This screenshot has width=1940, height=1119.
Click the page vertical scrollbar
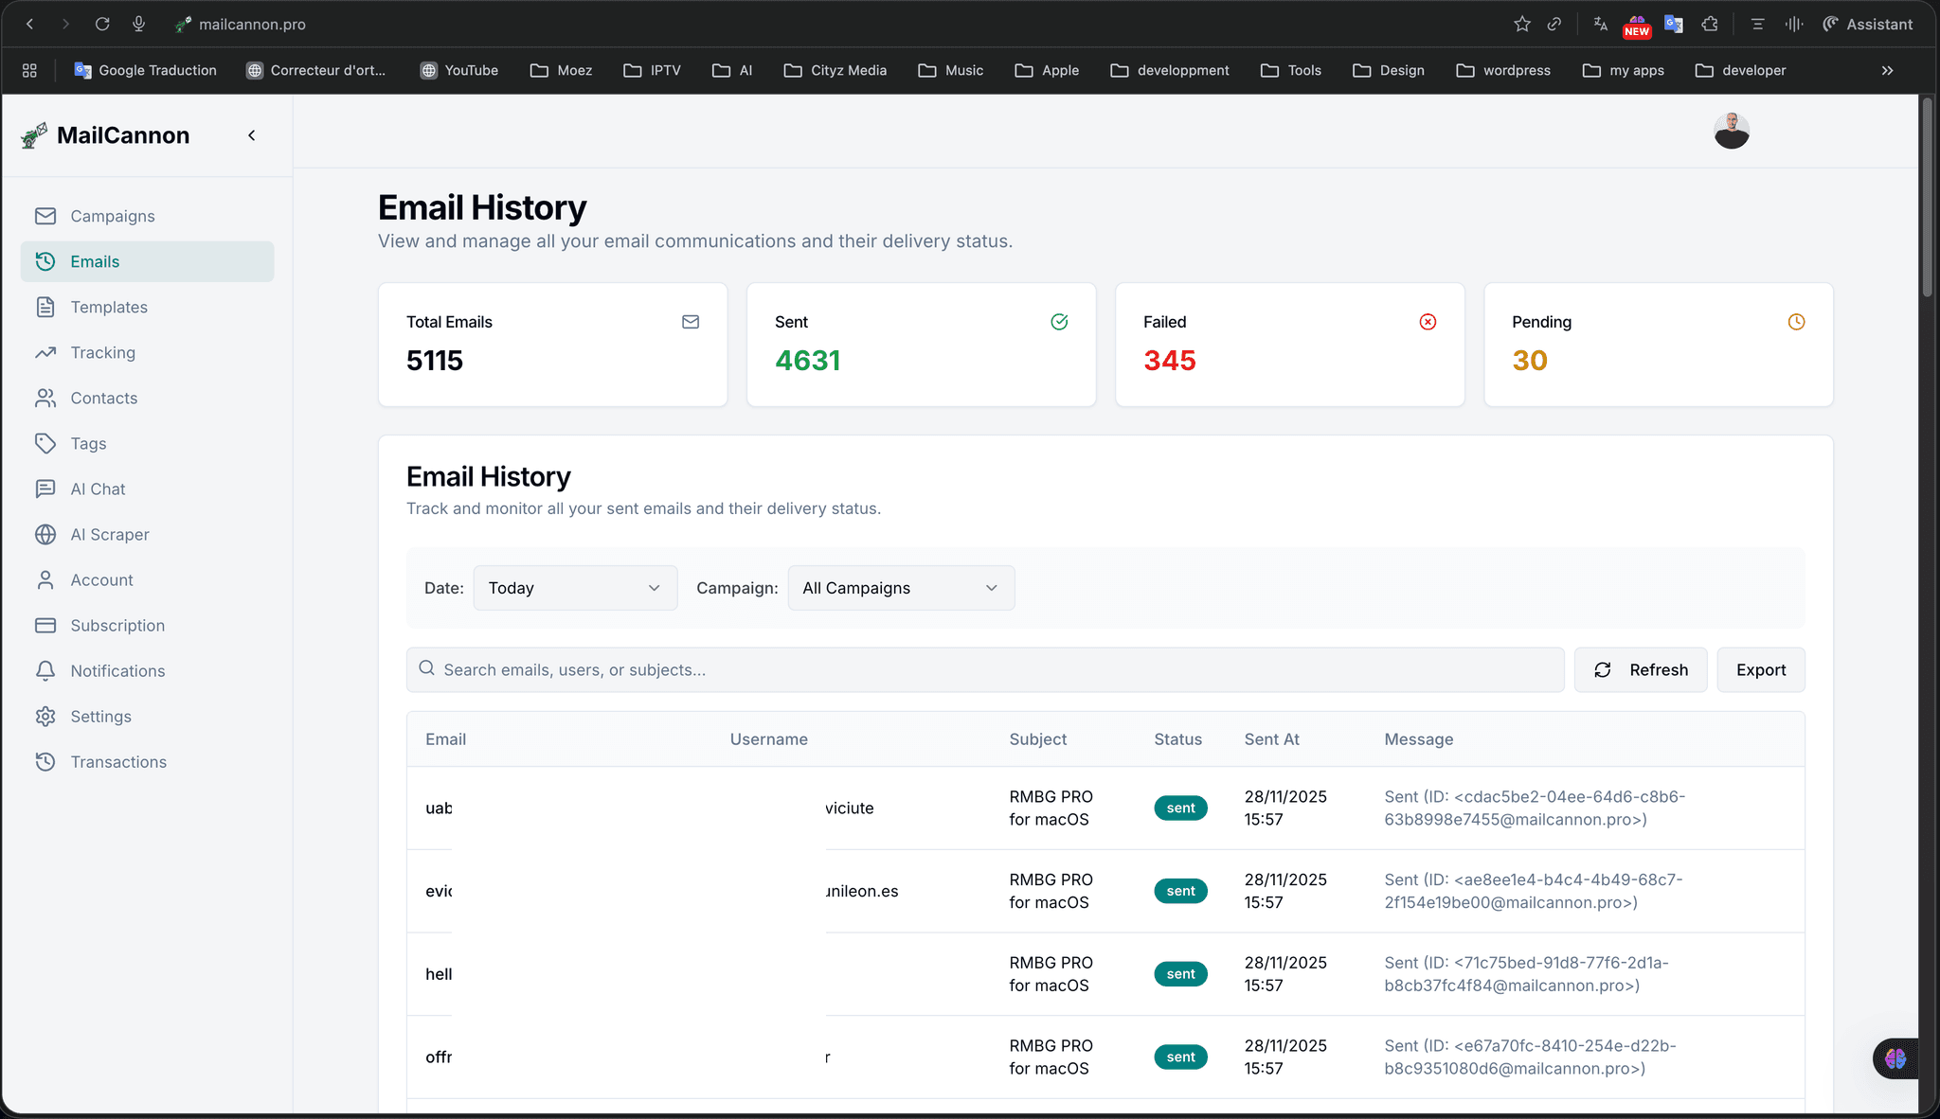(1927, 199)
